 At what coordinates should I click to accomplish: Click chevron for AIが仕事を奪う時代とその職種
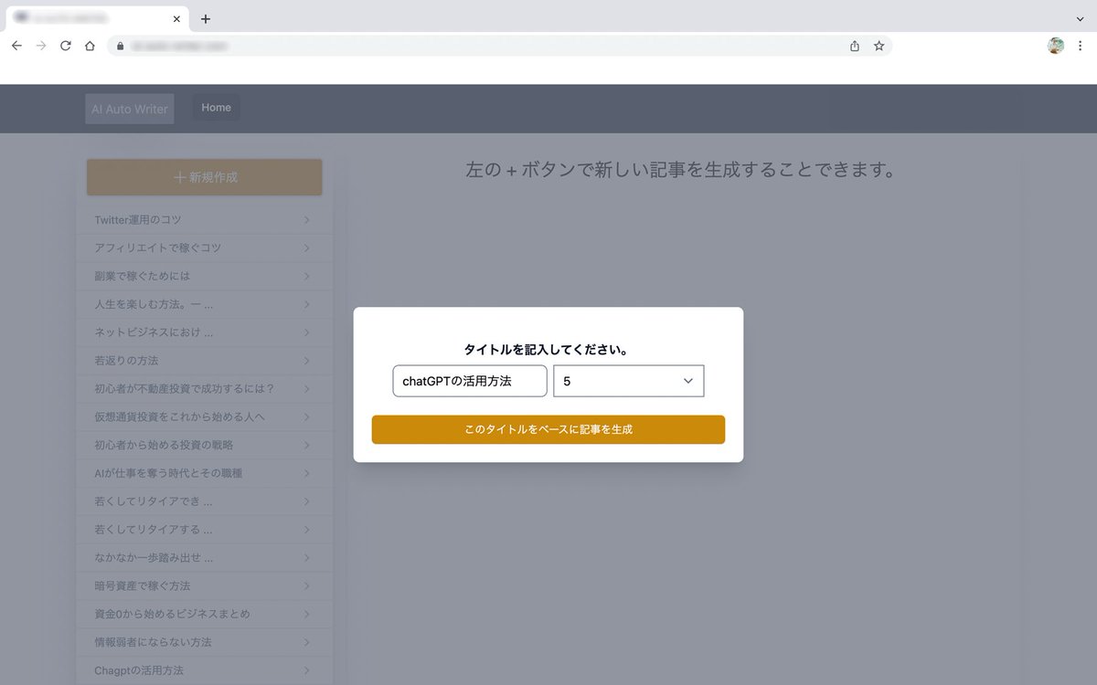point(306,473)
